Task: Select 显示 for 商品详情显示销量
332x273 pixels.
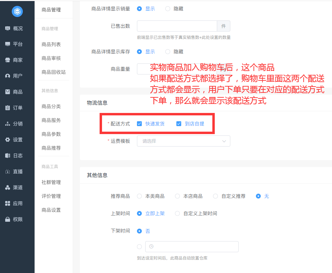Action: (139, 9)
